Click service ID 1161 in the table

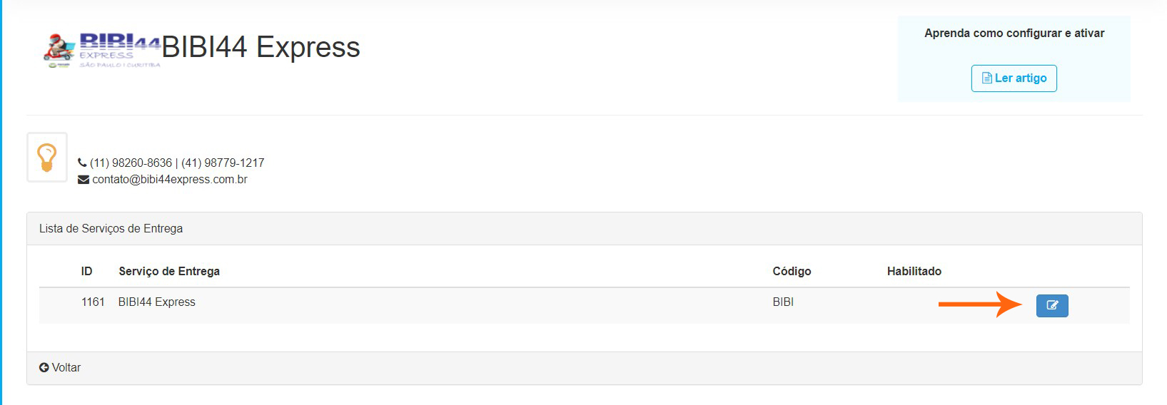(93, 302)
